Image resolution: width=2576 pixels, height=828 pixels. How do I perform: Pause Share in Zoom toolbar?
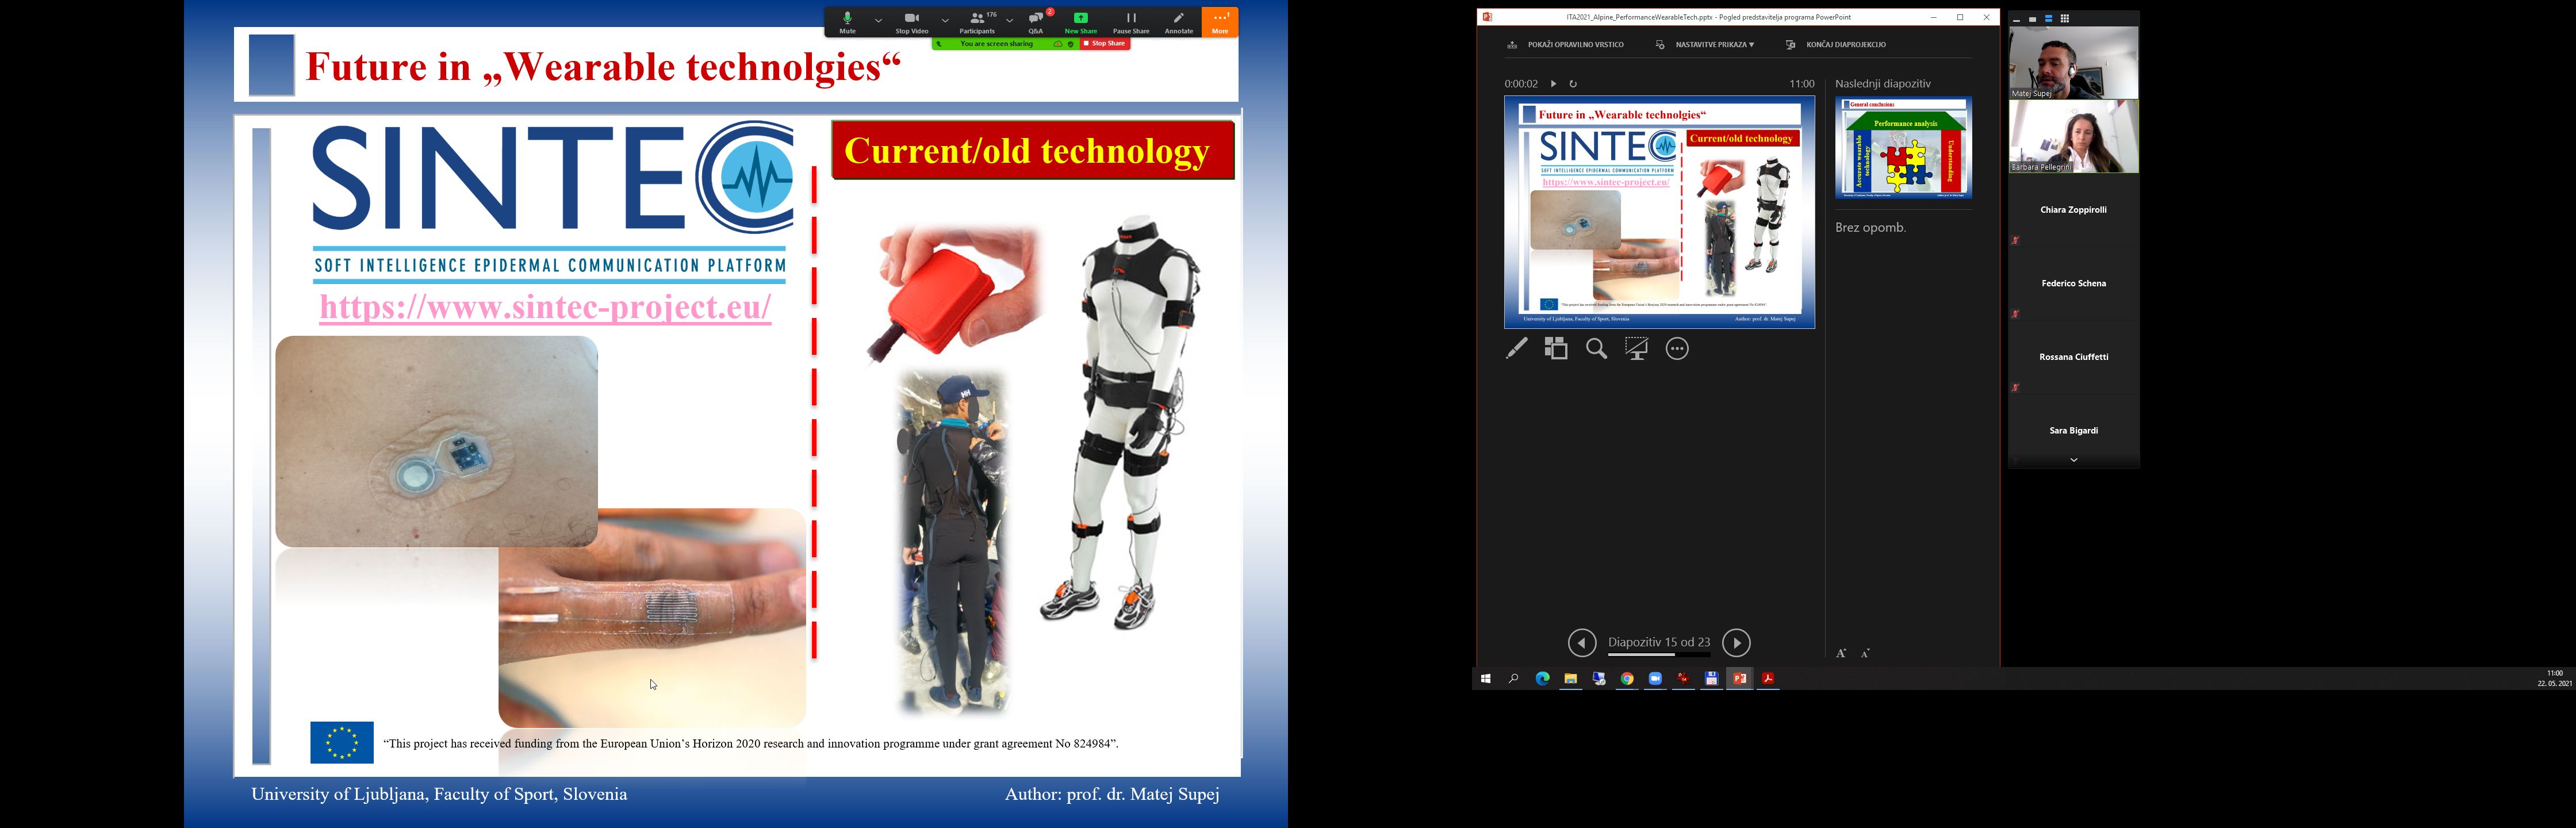pyautogui.click(x=1131, y=22)
